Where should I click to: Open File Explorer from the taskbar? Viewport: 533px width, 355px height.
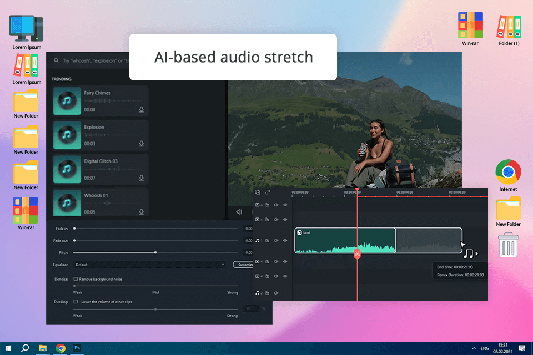43,348
